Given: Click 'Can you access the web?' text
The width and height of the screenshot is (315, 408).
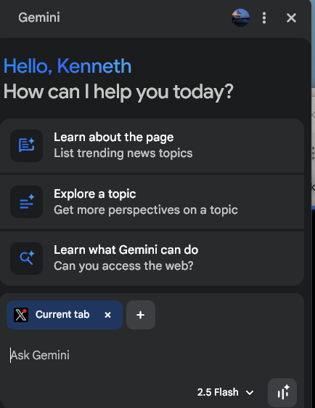Looking at the screenshot, I should click(123, 266).
